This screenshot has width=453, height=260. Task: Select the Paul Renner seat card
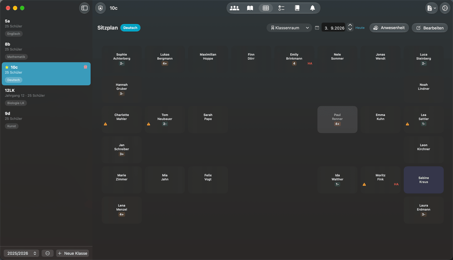click(337, 120)
